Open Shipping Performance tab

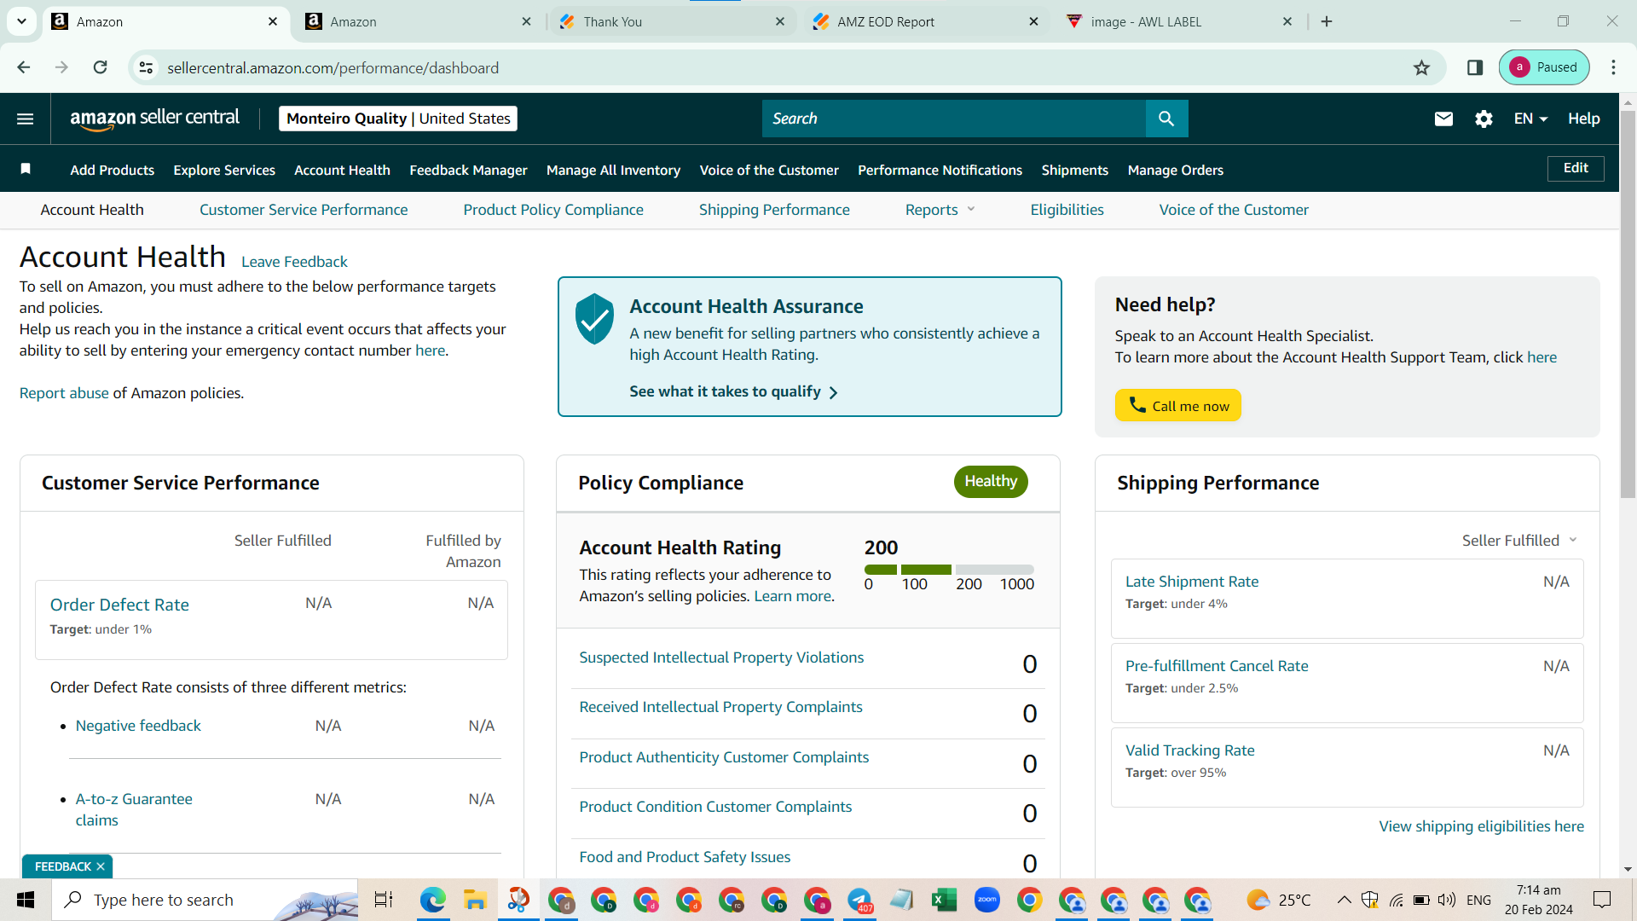pos(774,210)
